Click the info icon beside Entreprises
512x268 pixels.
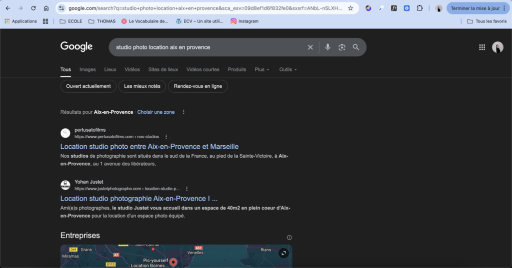pos(289,238)
